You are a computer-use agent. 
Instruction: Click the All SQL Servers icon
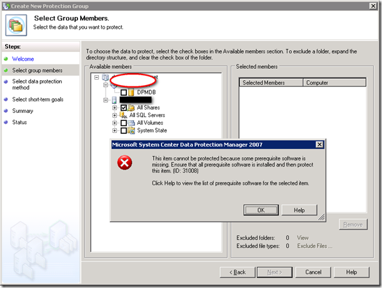tap(123, 115)
